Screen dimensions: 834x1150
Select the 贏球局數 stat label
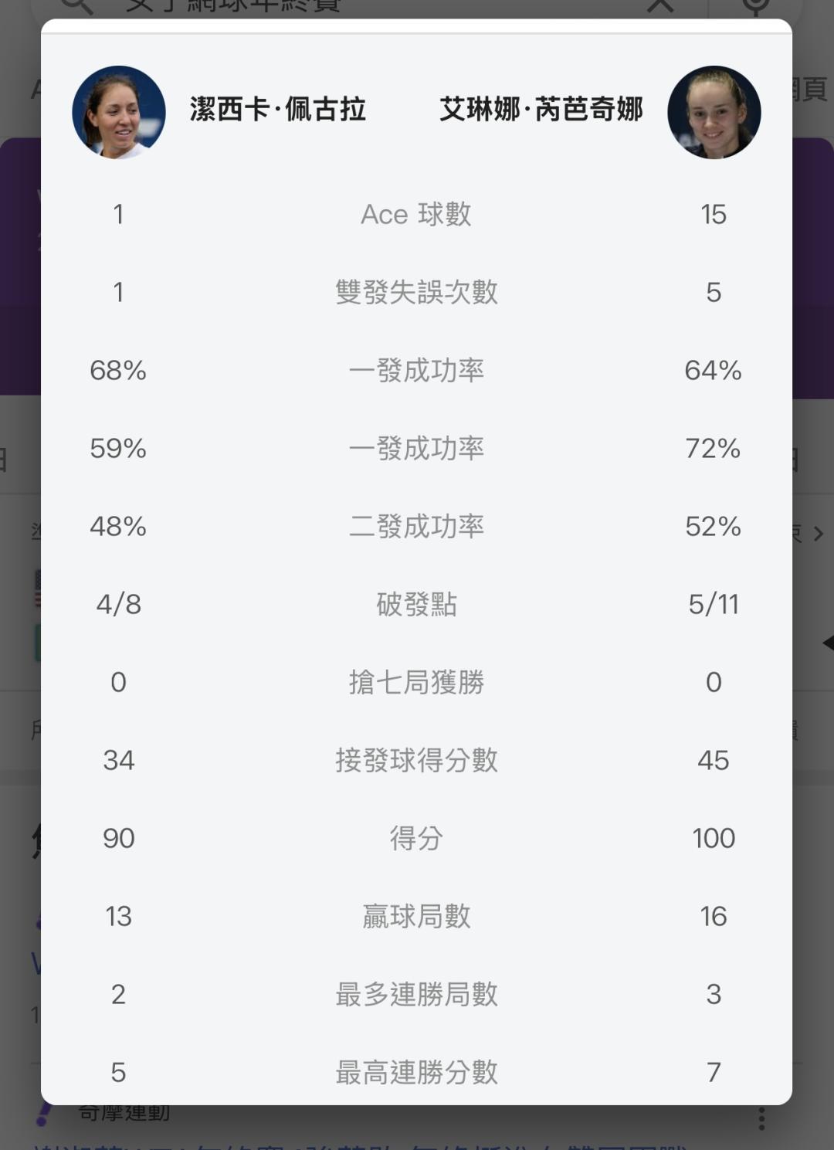click(416, 917)
